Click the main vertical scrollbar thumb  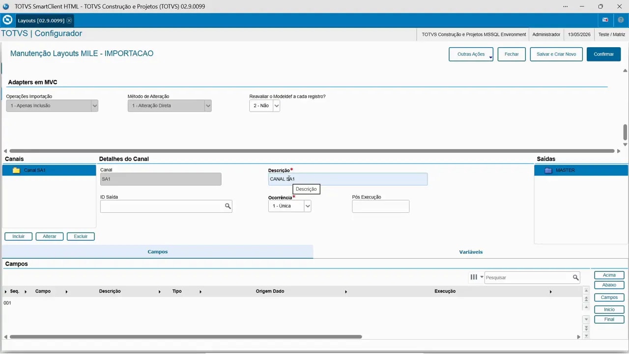(625, 132)
